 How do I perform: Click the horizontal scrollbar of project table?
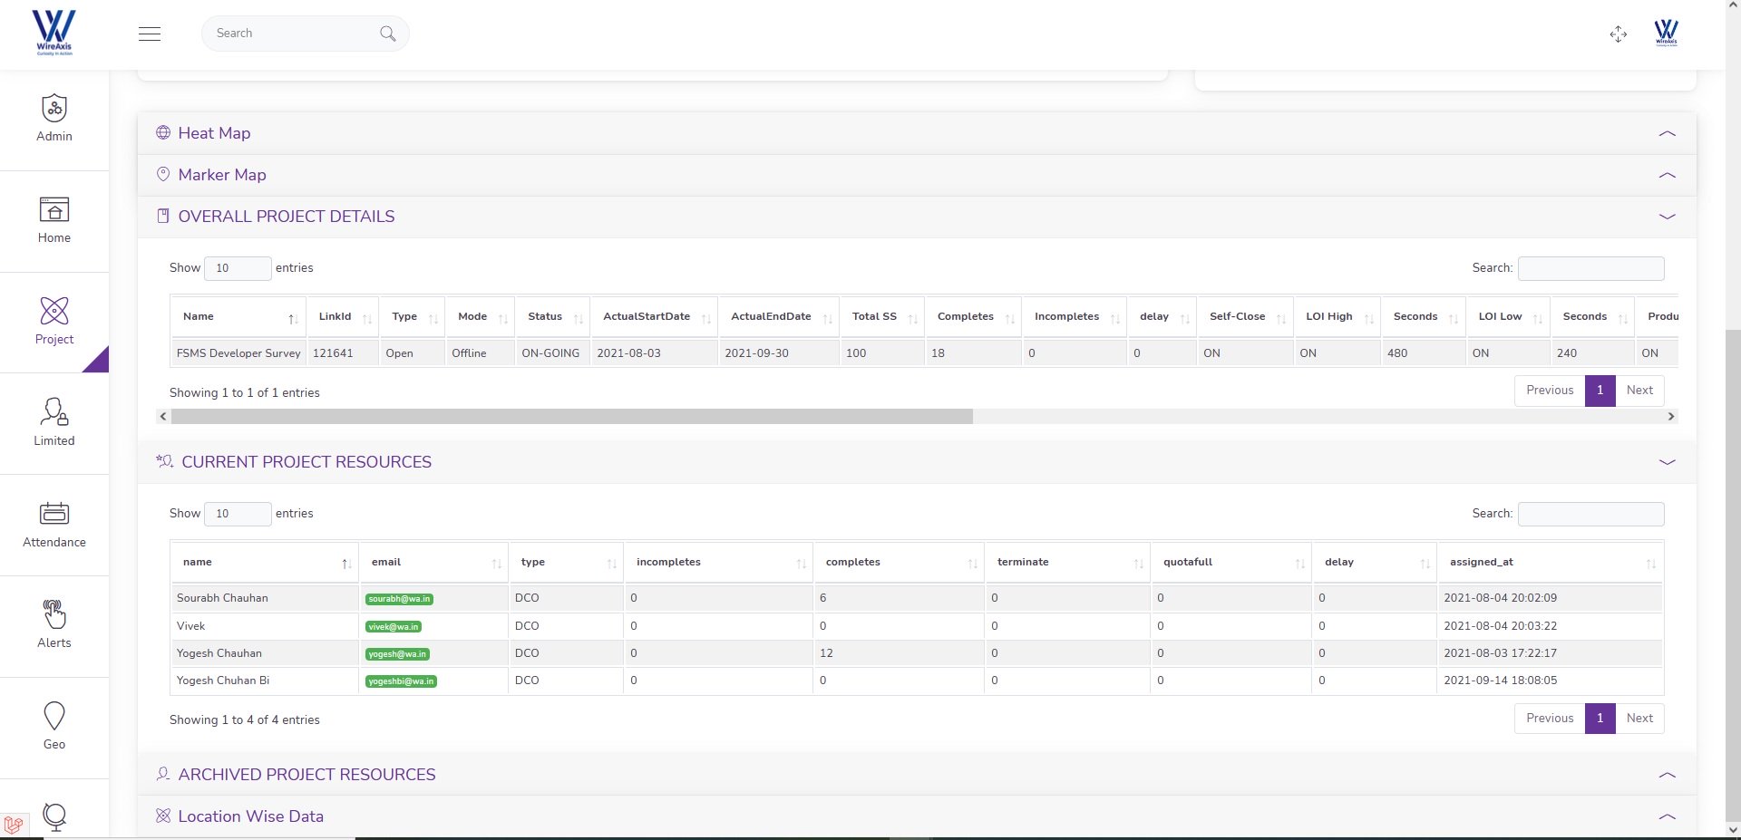click(x=571, y=417)
